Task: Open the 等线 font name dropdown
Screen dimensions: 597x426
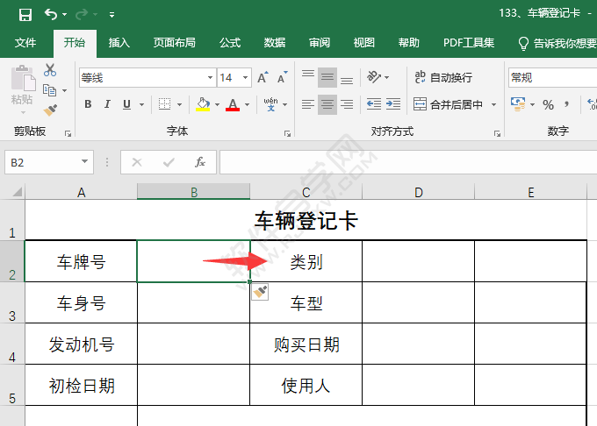Action: point(210,77)
